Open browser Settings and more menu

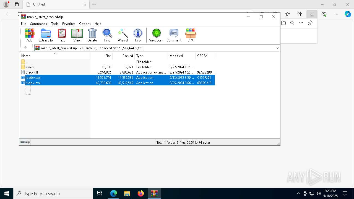click(x=336, y=14)
